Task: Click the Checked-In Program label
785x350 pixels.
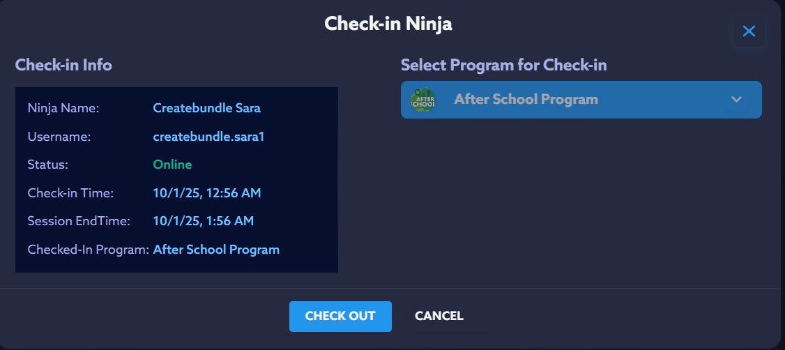Action: point(88,250)
